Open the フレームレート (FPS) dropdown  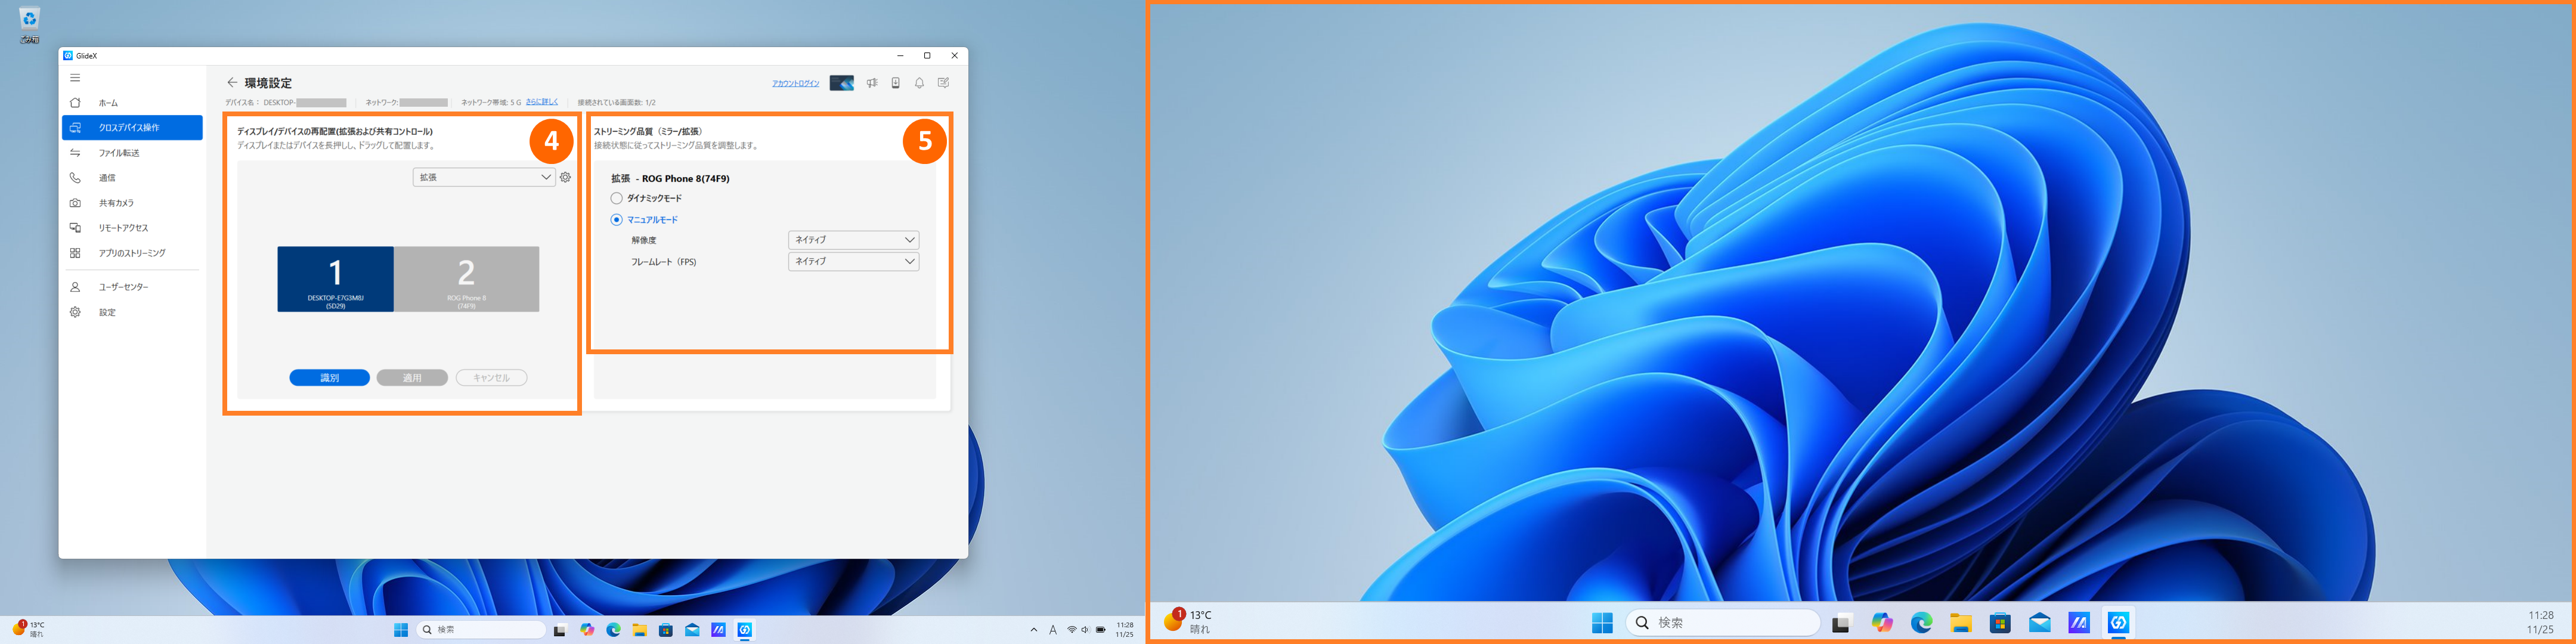point(853,261)
